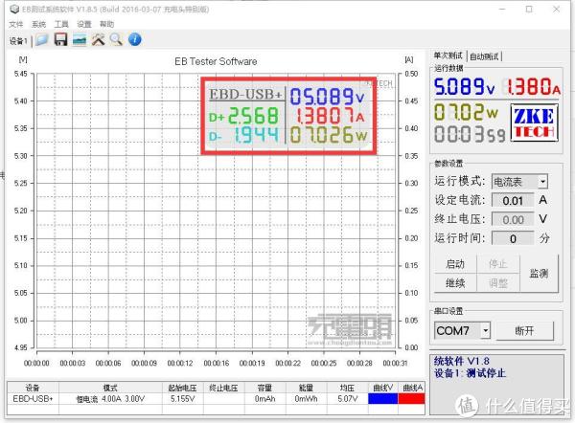
Task: Open the 系统 menu
Action: coord(38,24)
